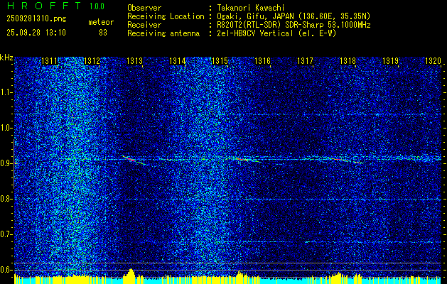The width and height of the screenshot is (447, 284).
Task: Click the 1311 time marker
Action: [49, 61]
